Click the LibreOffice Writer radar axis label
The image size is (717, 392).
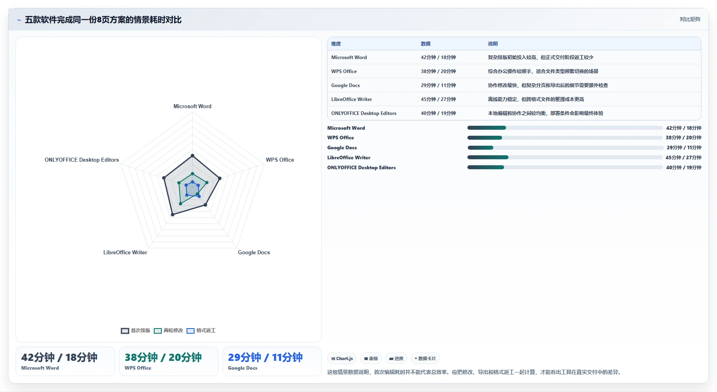tap(125, 252)
